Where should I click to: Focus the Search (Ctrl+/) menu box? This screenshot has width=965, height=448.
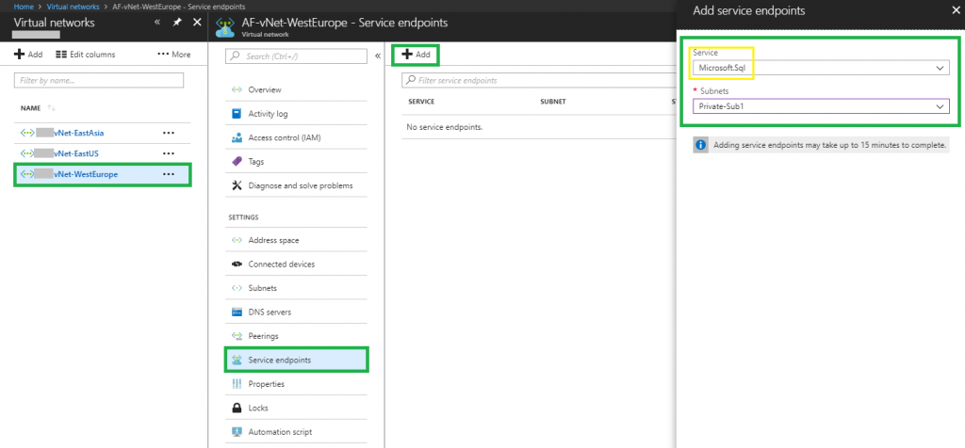pyautogui.click(x=297, y=56)
